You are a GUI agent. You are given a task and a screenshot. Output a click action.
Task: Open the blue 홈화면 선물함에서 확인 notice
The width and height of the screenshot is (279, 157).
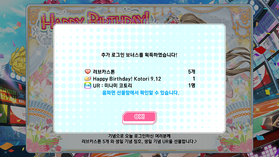point(141,93)
